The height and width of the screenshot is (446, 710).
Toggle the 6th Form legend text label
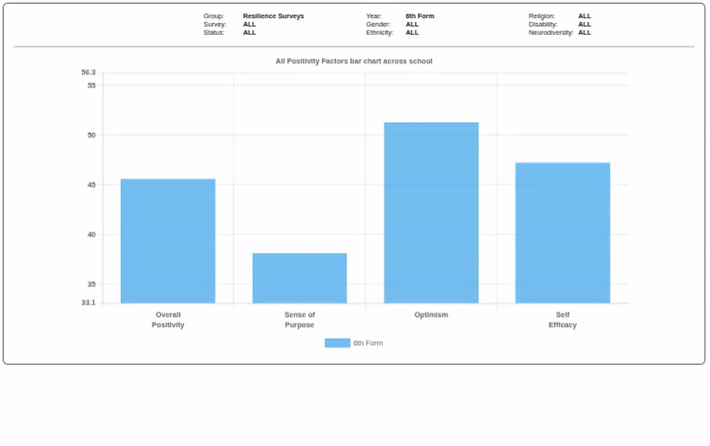[x=368, y=343]
